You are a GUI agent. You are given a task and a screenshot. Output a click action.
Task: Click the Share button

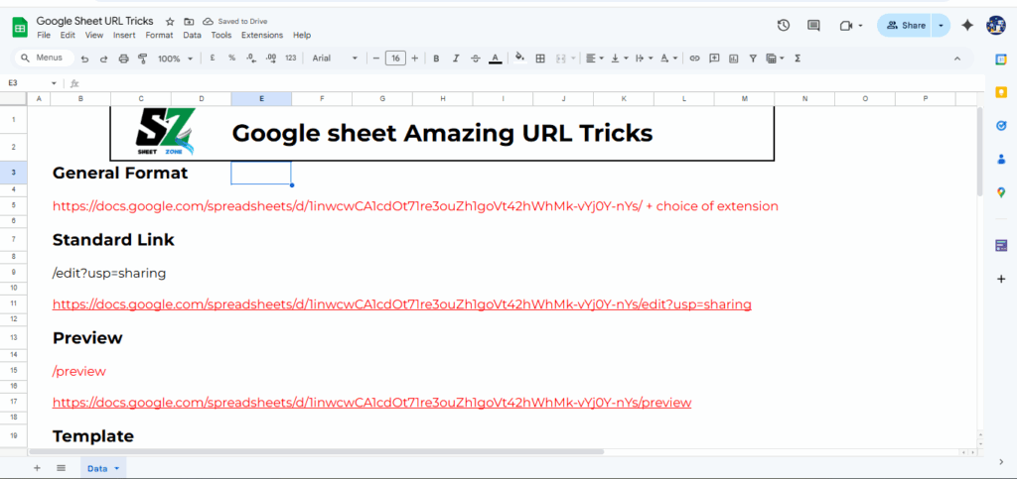[x=905, y=25]
